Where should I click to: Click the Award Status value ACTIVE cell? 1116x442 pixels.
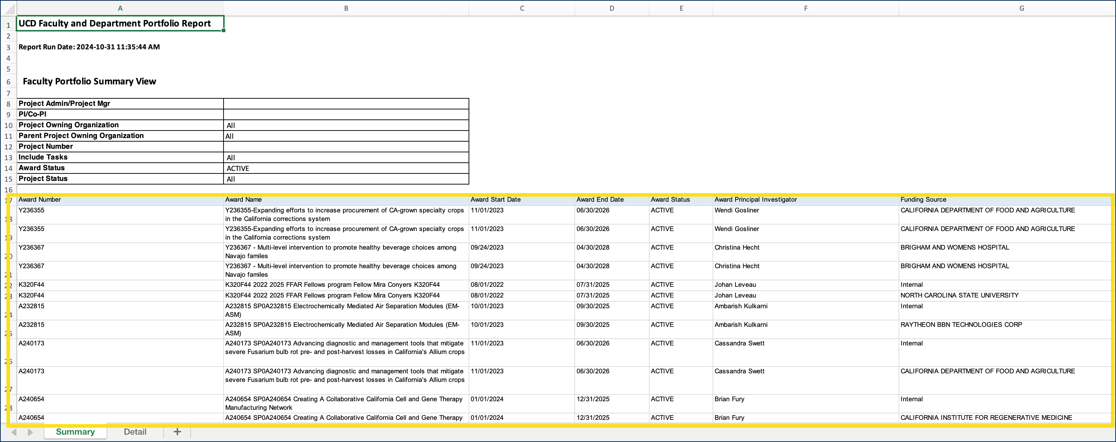(346, 168)
